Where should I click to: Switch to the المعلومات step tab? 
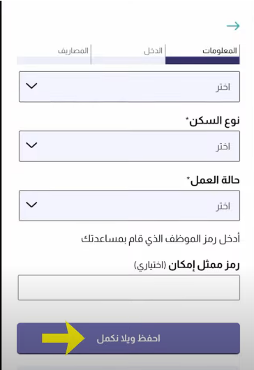220,51
